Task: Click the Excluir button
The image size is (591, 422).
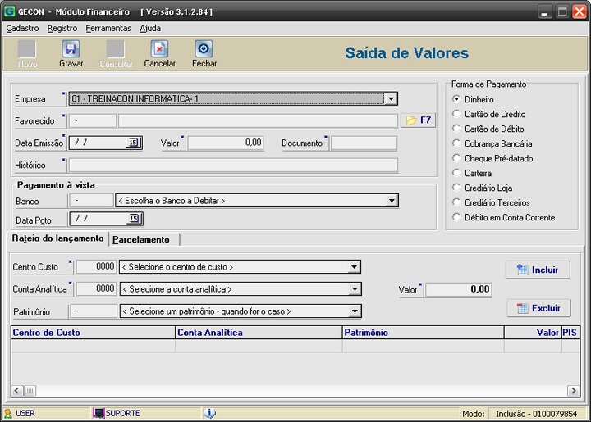Action: (x=538, y=308)
